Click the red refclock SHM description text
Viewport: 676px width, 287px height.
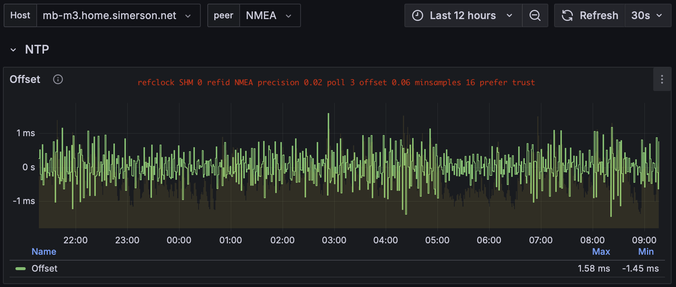point(336,83)
